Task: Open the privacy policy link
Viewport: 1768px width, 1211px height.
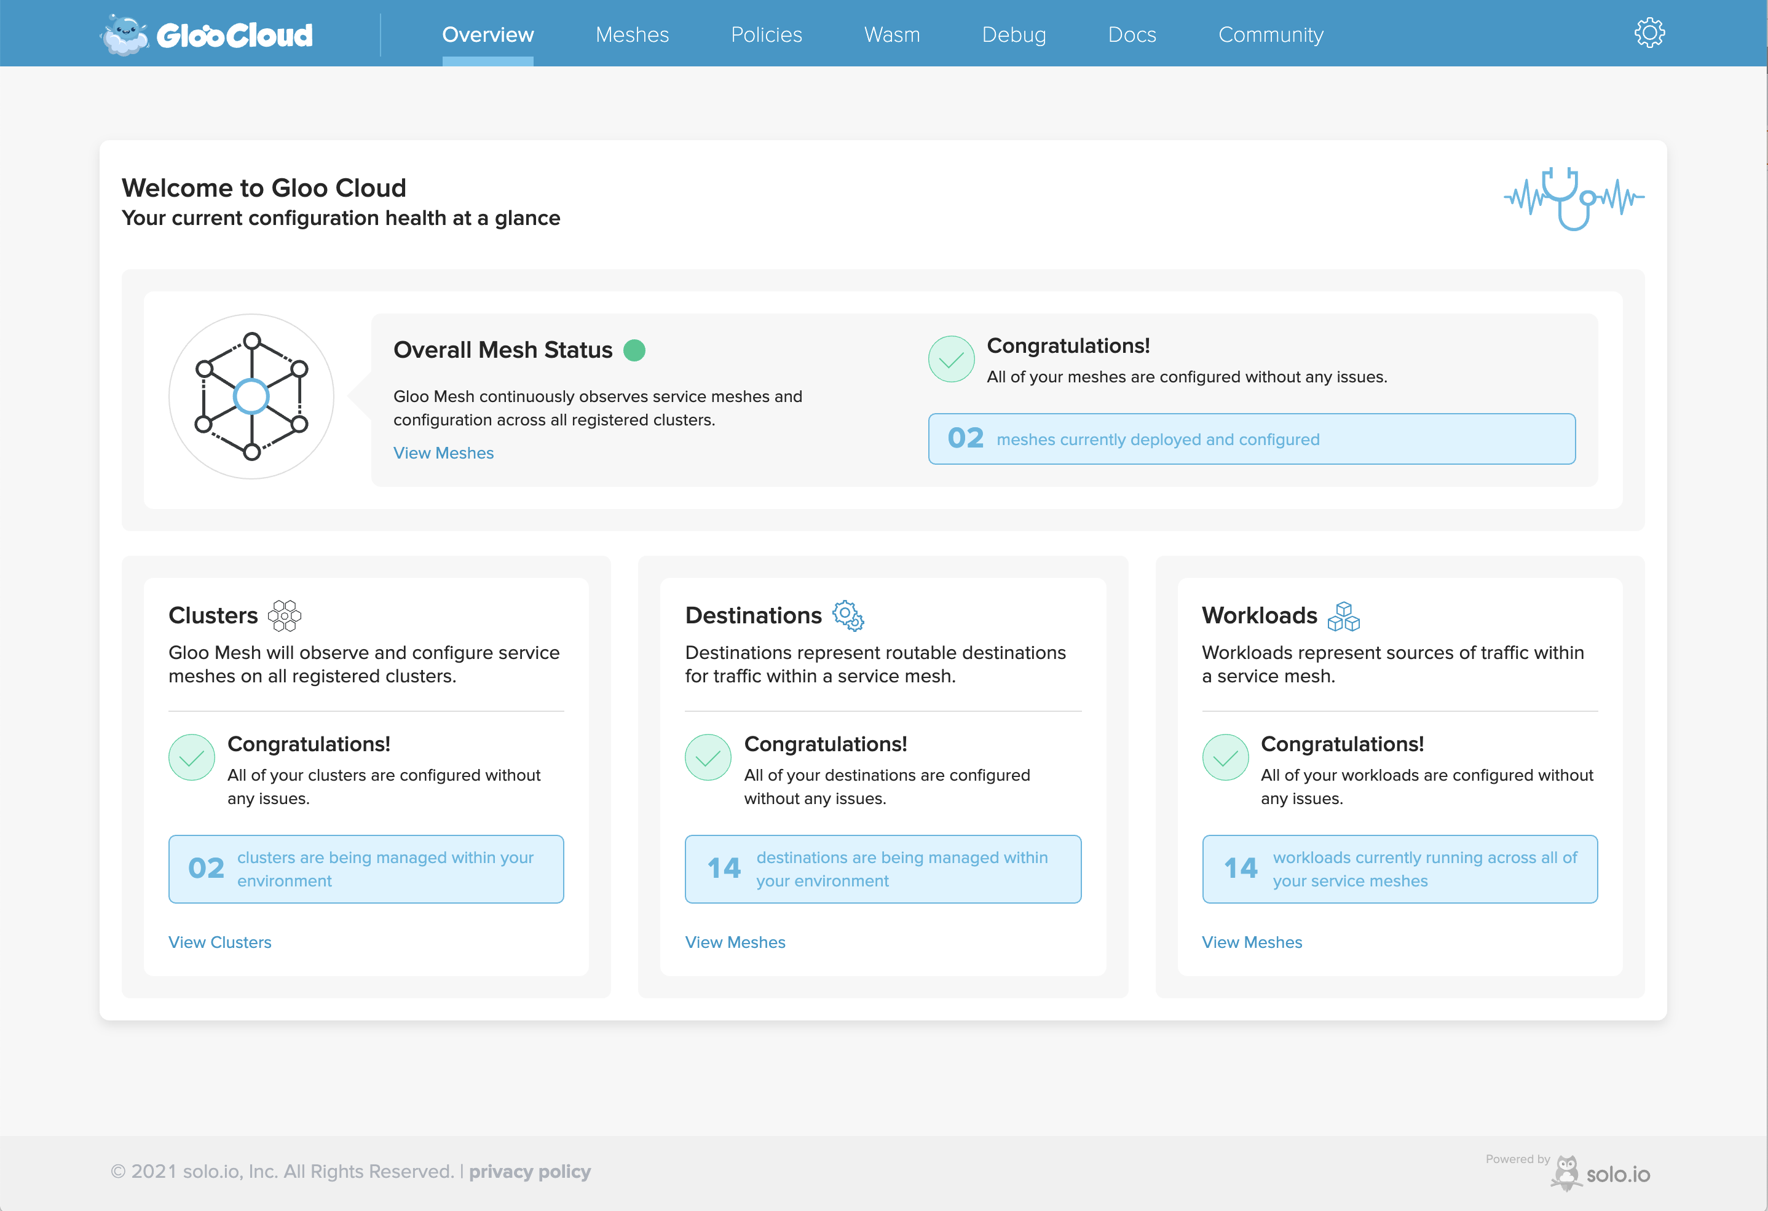Action: [529, 1172]
